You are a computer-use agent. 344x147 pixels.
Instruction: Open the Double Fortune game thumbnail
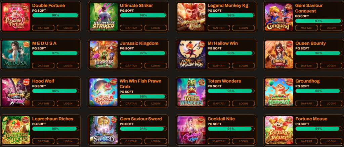pos(16,17)
